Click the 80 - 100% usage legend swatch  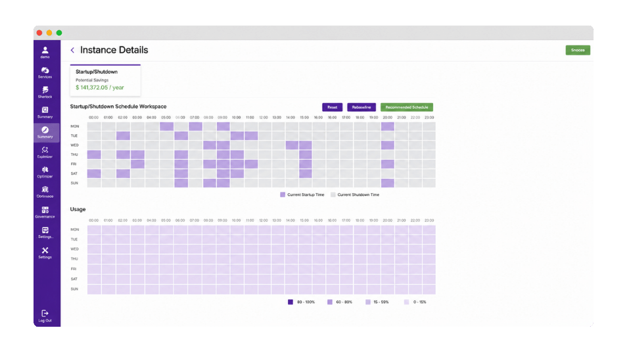291,302
